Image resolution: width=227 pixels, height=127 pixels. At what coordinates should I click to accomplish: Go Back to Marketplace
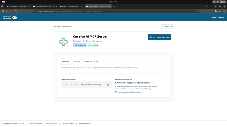[x=63, y=27]
